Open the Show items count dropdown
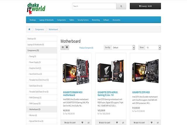The height and width of the screenshot is (125, 187). 153,47
